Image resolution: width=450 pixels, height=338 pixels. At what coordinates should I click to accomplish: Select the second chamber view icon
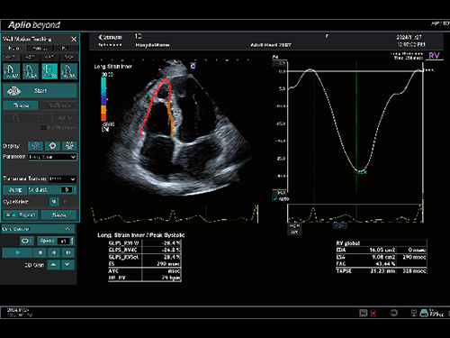31,71
